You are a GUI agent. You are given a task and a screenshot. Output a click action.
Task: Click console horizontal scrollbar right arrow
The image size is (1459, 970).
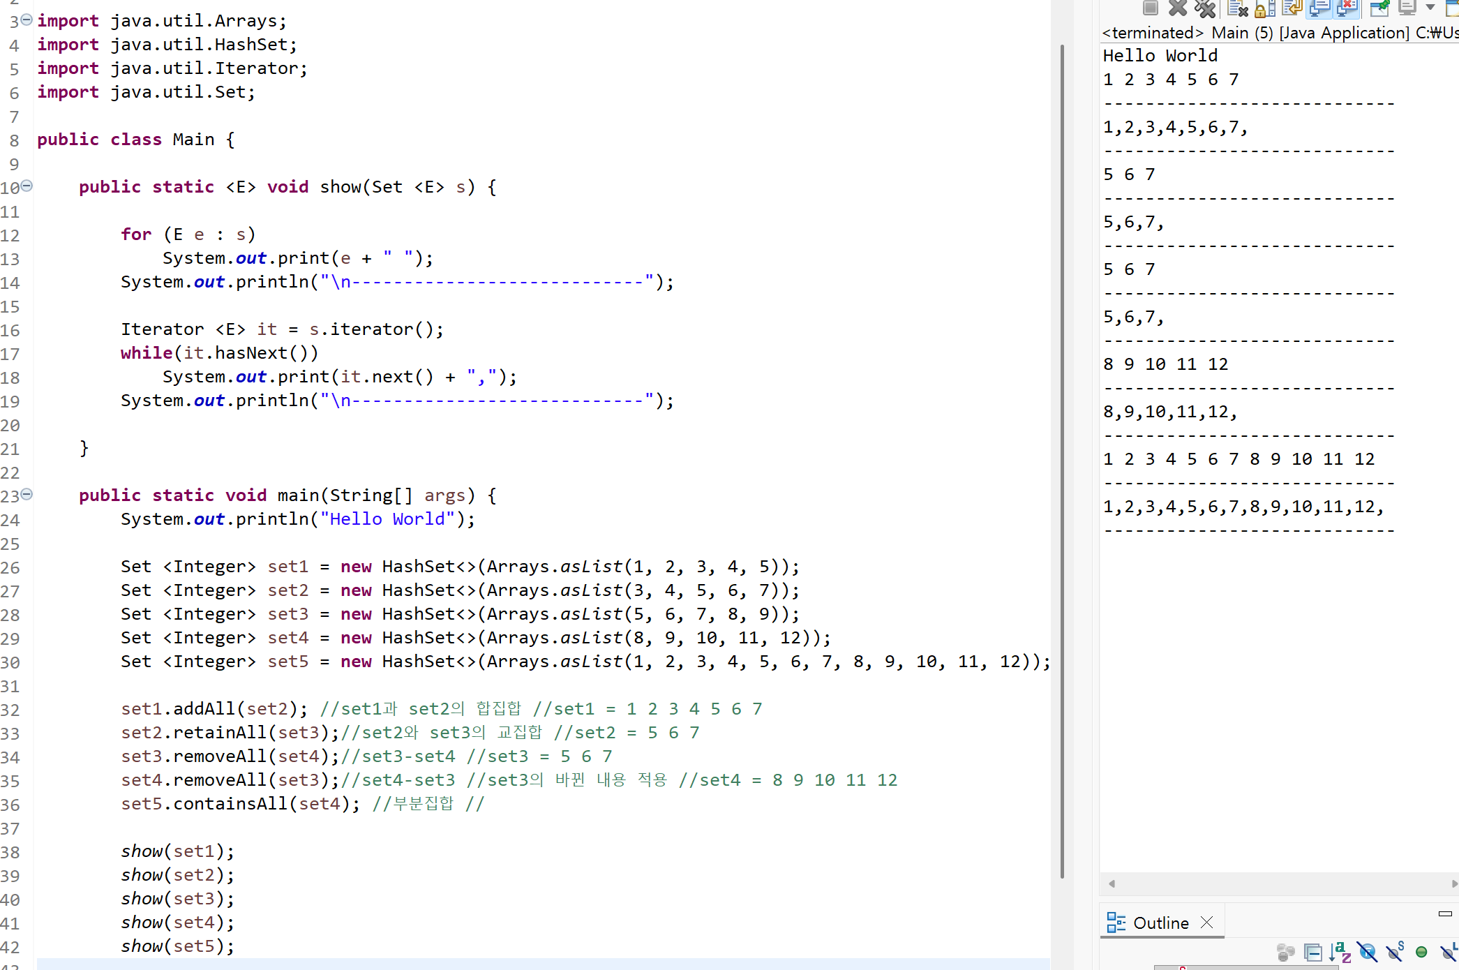click(1454, 883)
